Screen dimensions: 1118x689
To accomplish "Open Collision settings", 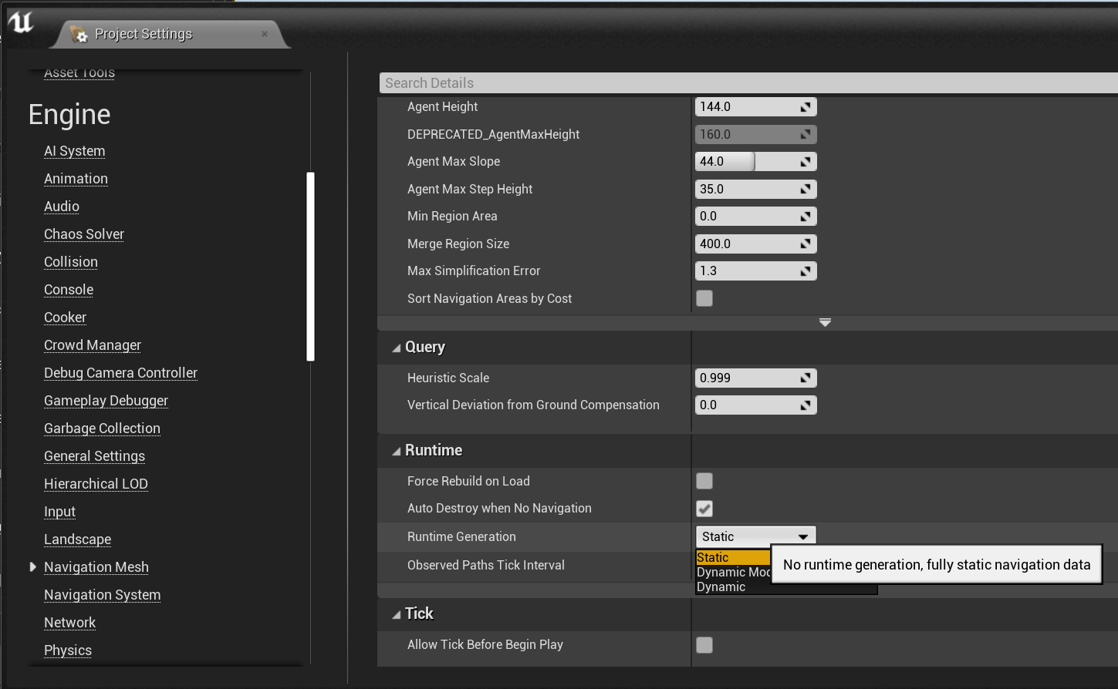I will click(71, 262).
